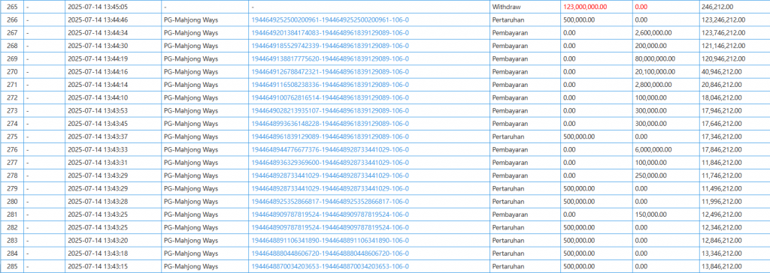Open link starting 1944649028213935107

(330, 111)
